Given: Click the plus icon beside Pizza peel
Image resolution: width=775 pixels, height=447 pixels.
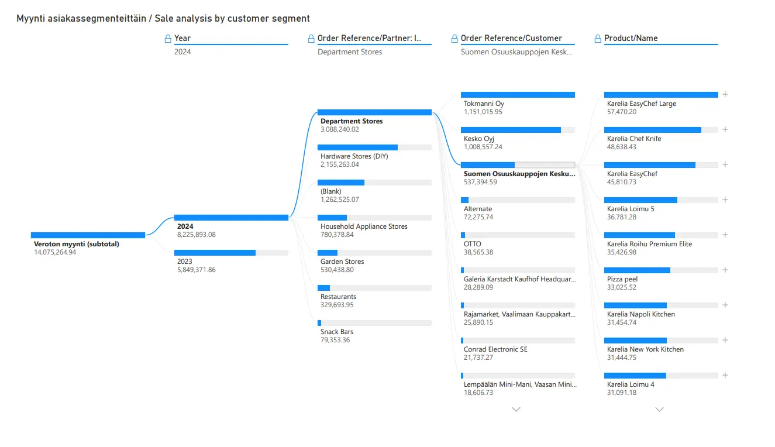Looking at the screenshot, I should [x=725, y=270].
